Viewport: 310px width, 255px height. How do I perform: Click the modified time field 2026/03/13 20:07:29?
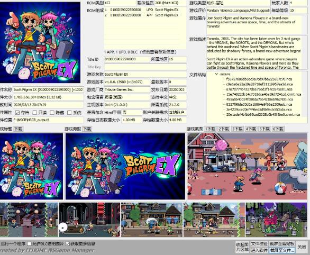point(48,105)
